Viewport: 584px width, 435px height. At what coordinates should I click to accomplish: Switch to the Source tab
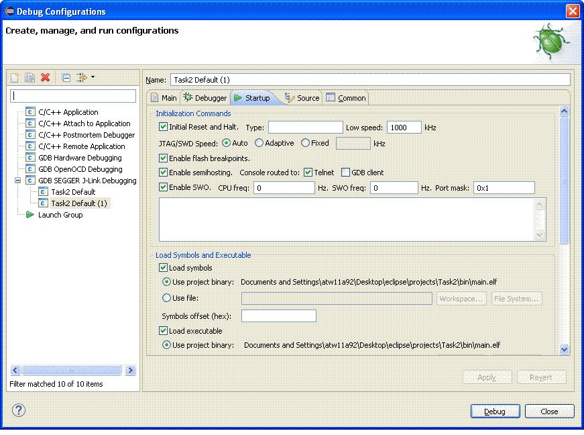tap(302, 98)
